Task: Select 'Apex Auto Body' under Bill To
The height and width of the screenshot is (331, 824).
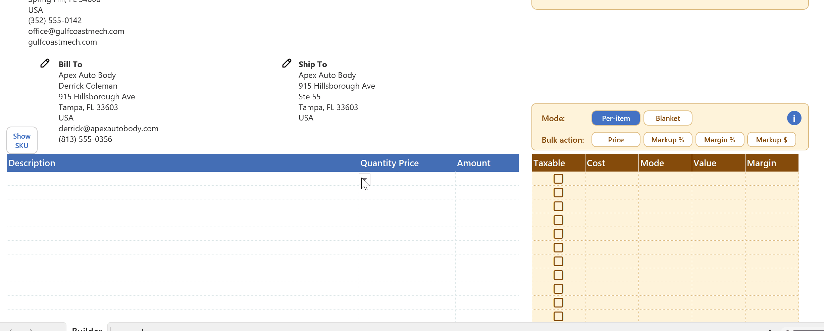Action: coord(87,75)
